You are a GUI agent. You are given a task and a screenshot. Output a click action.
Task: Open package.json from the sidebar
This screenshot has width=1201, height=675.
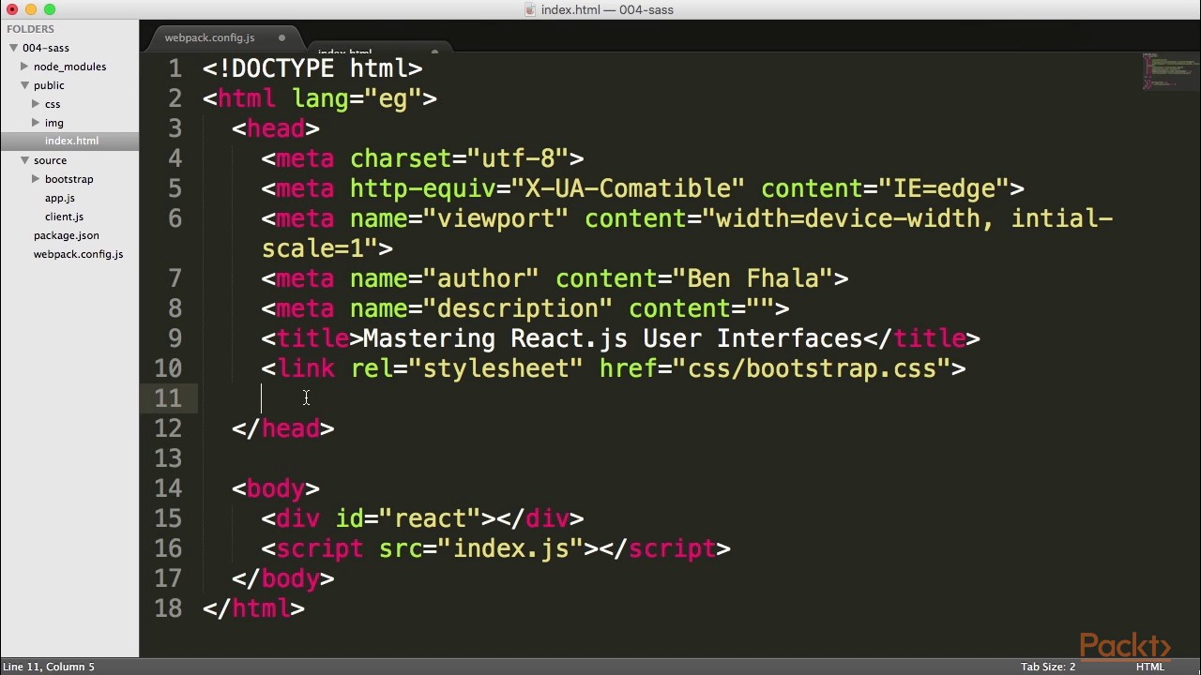(67, 235)
